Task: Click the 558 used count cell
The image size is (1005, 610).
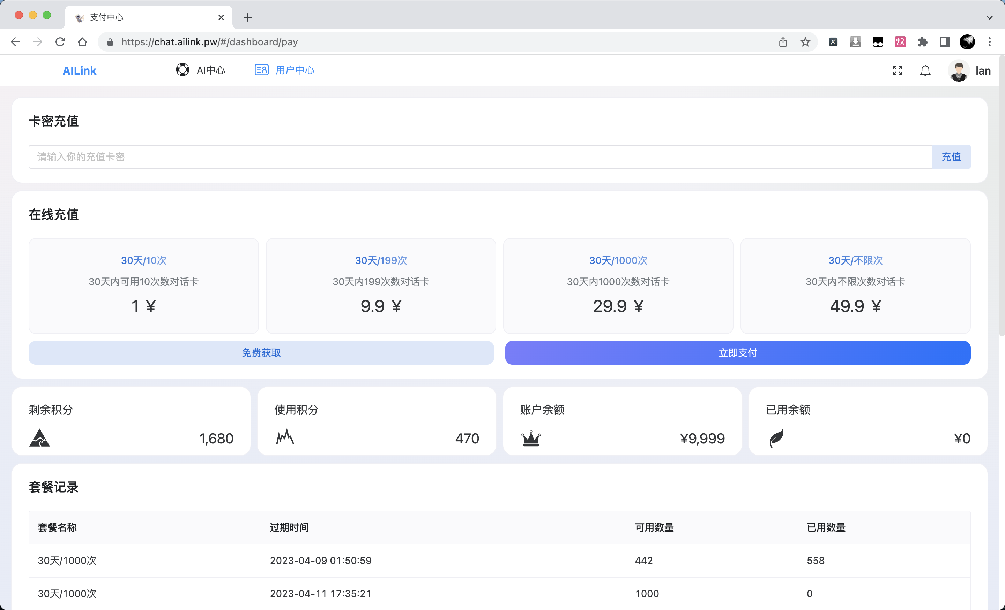Action: [x=815, y=560]
